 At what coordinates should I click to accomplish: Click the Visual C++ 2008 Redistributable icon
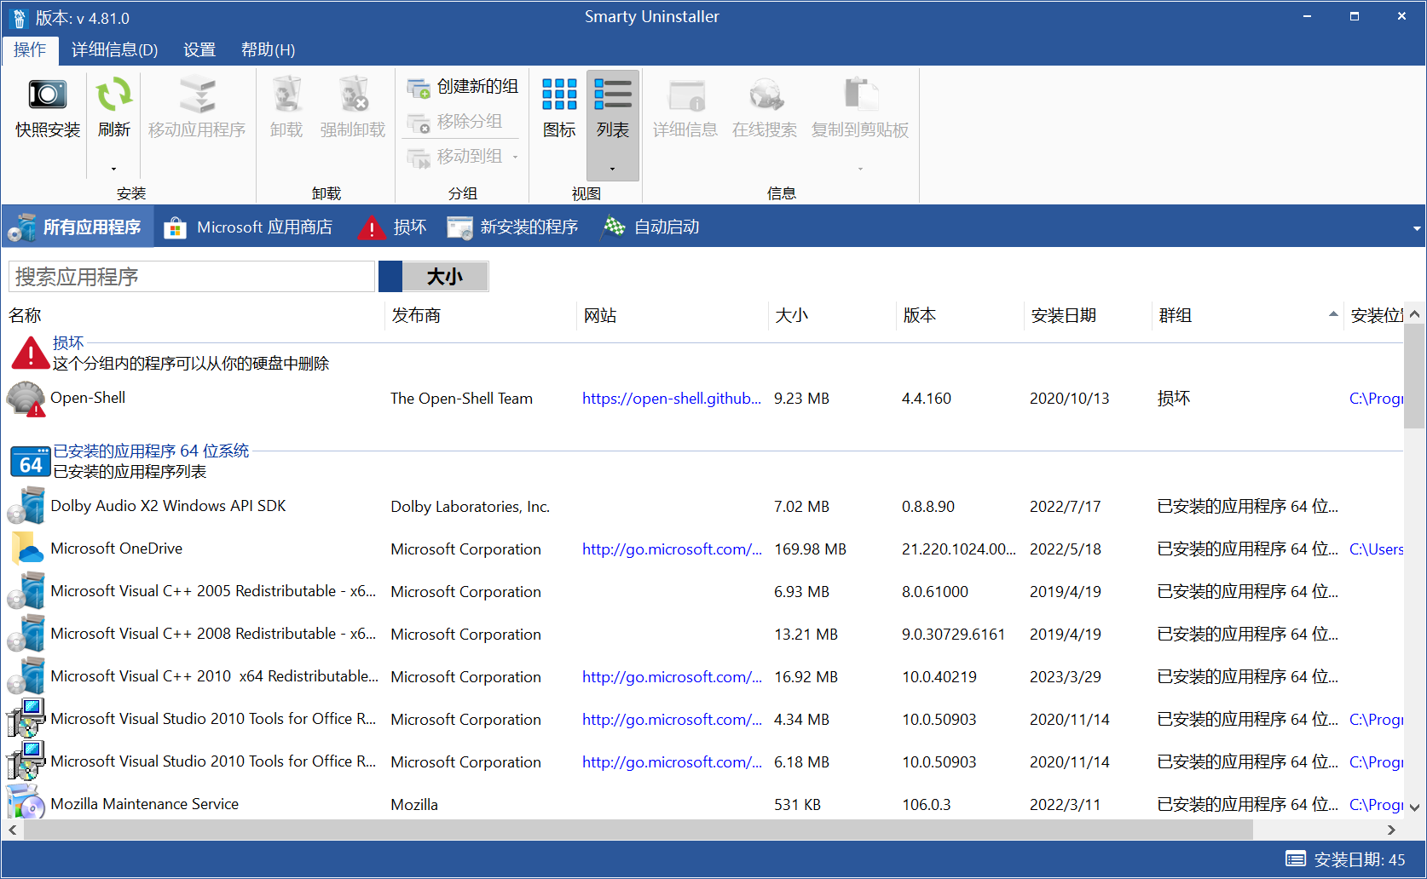coord(26,634)
